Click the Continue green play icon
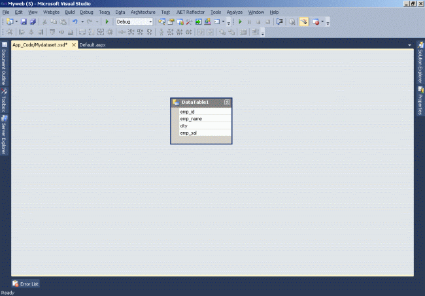Image resolution: width=425 pixels, height=296 pixels. tap(240, 22)
